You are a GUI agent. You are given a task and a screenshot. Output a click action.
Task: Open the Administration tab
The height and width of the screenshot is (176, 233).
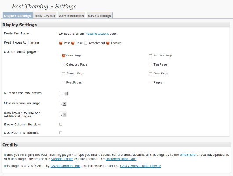coord(71,16)
